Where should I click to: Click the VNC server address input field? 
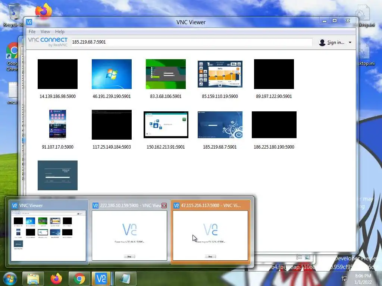tap(191, 42)
